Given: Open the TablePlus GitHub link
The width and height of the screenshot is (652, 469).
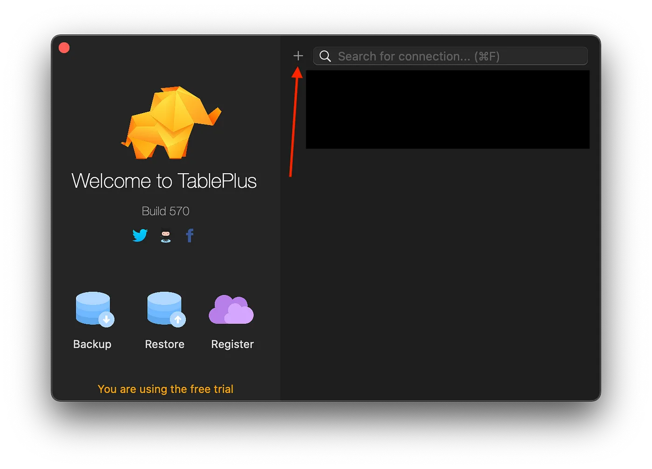Looking at the screenshot, I should coord(166,236).
